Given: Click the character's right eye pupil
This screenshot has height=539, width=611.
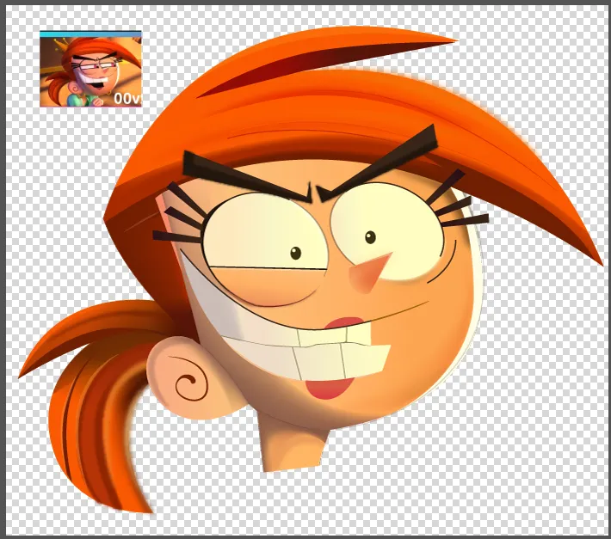Looking at the screenshot, I should (x=370, y=236).
